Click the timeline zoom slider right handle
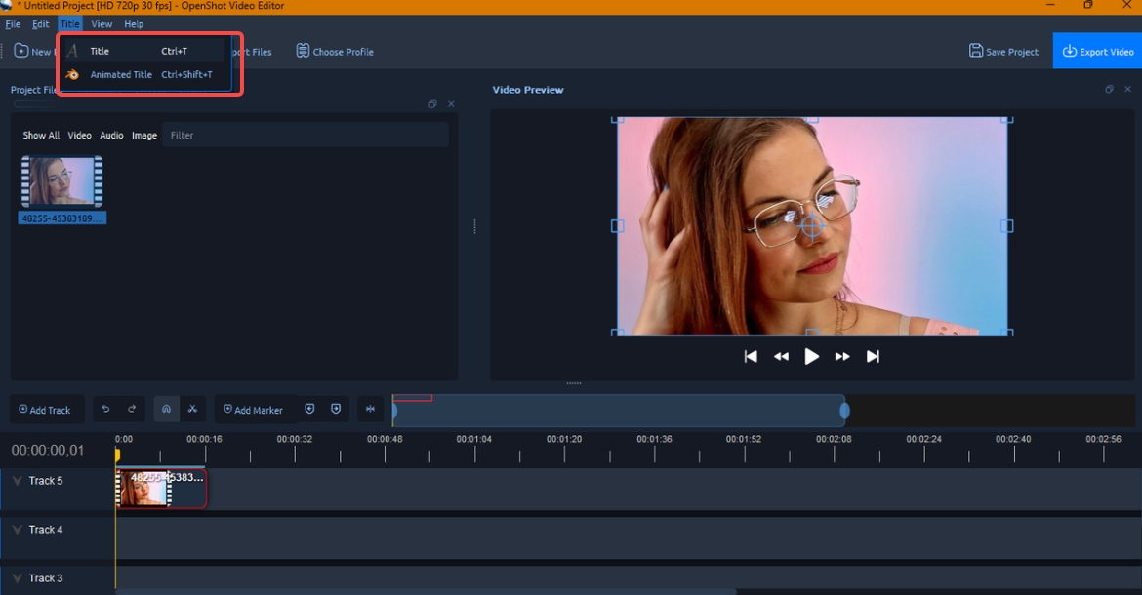 (x=844, y=411)
